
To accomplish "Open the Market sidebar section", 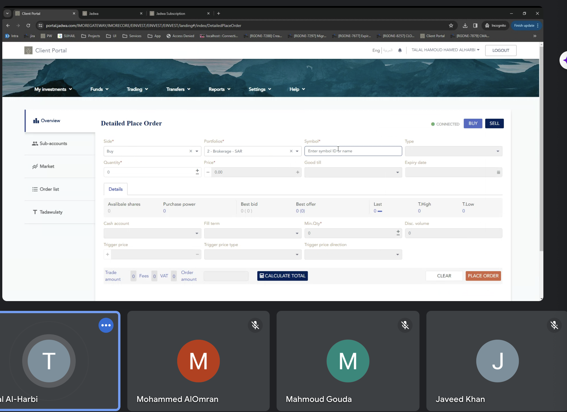I will tap(47, 166).
